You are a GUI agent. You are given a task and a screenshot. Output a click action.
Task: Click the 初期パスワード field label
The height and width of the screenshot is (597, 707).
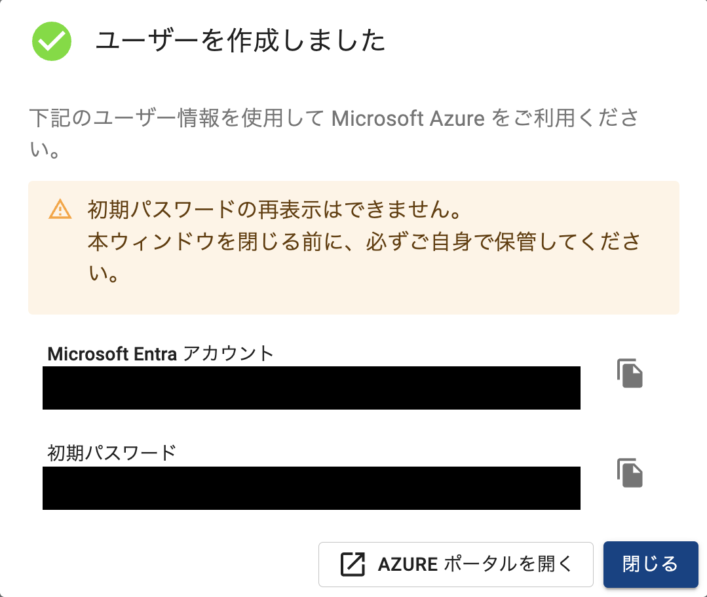point(112,453)
